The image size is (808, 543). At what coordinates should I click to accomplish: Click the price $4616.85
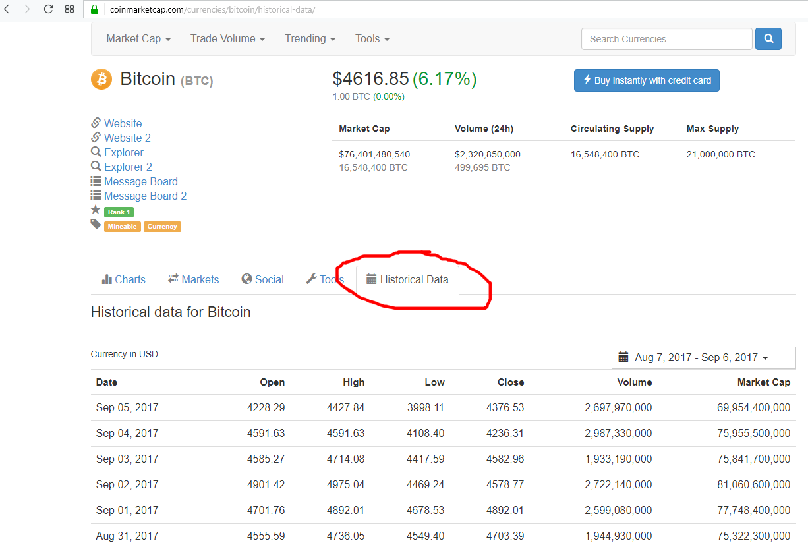371,79
